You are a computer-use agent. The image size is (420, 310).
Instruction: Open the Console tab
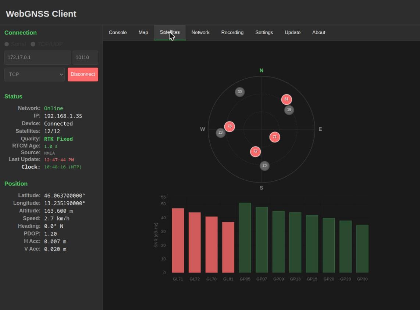click(118, 32)
